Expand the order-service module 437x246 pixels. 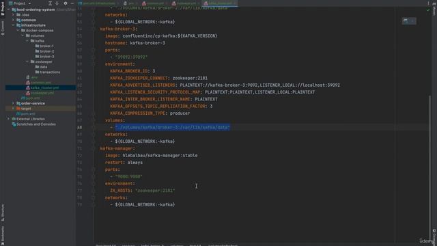(x=13, y=103)
